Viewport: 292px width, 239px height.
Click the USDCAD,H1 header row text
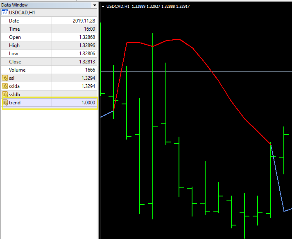point(22,12)
